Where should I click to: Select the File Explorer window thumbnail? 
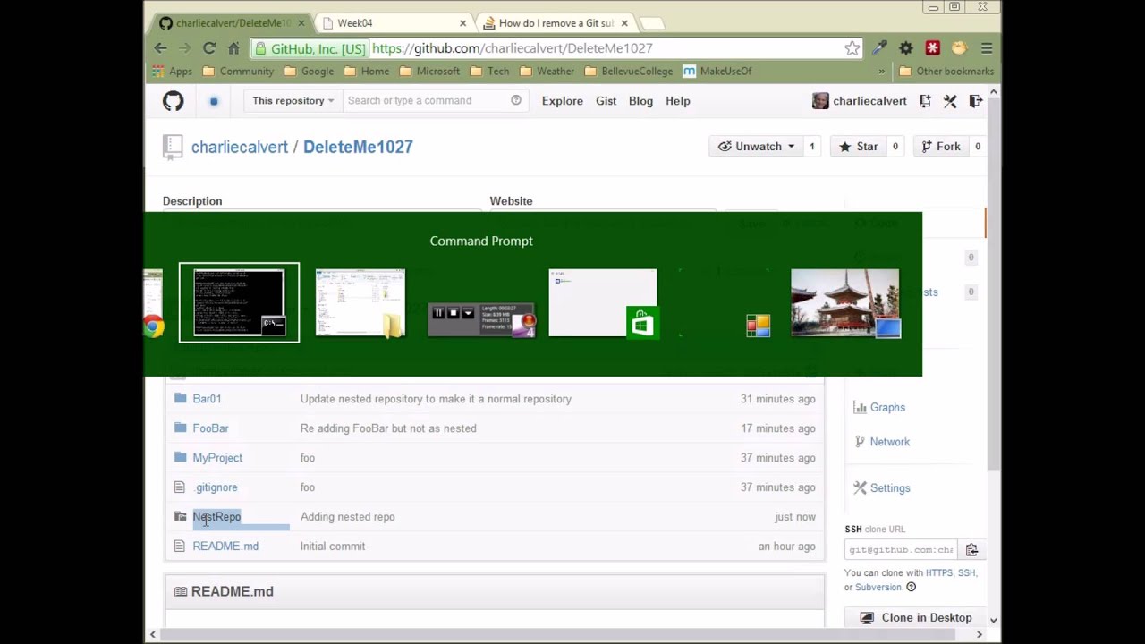click(x=360, y=303)
